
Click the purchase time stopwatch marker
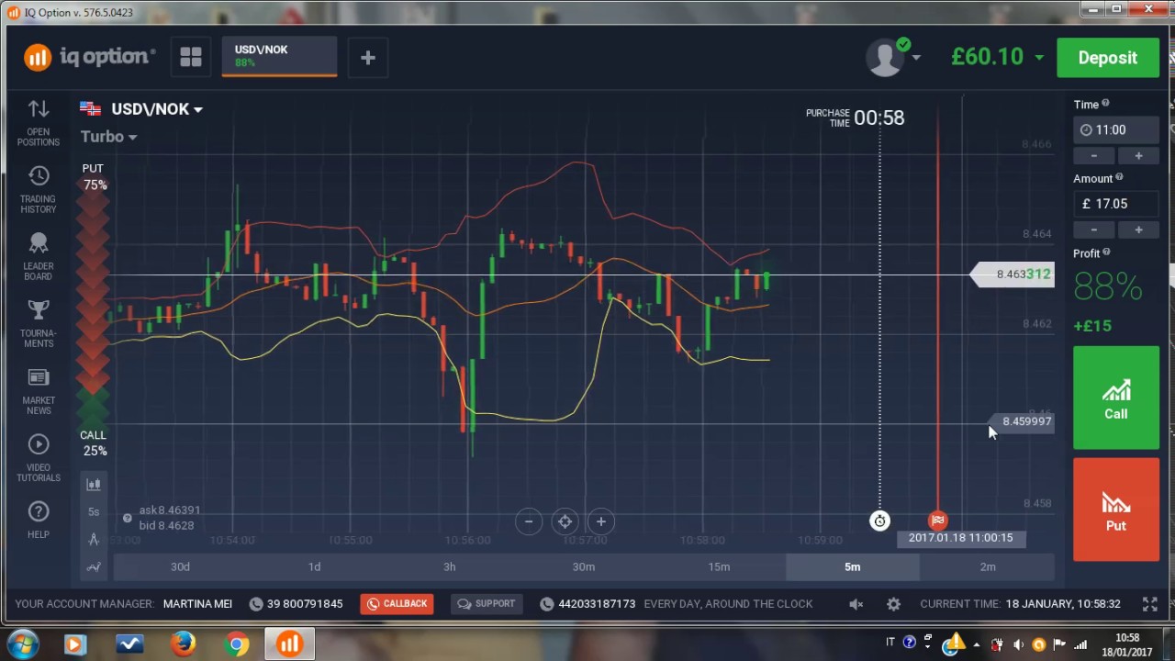(x=879, y=521)
